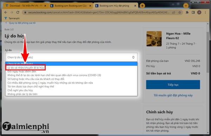Share this page icon in address bar
Viewport: 211px width, 136px height.
click(174, 12)
